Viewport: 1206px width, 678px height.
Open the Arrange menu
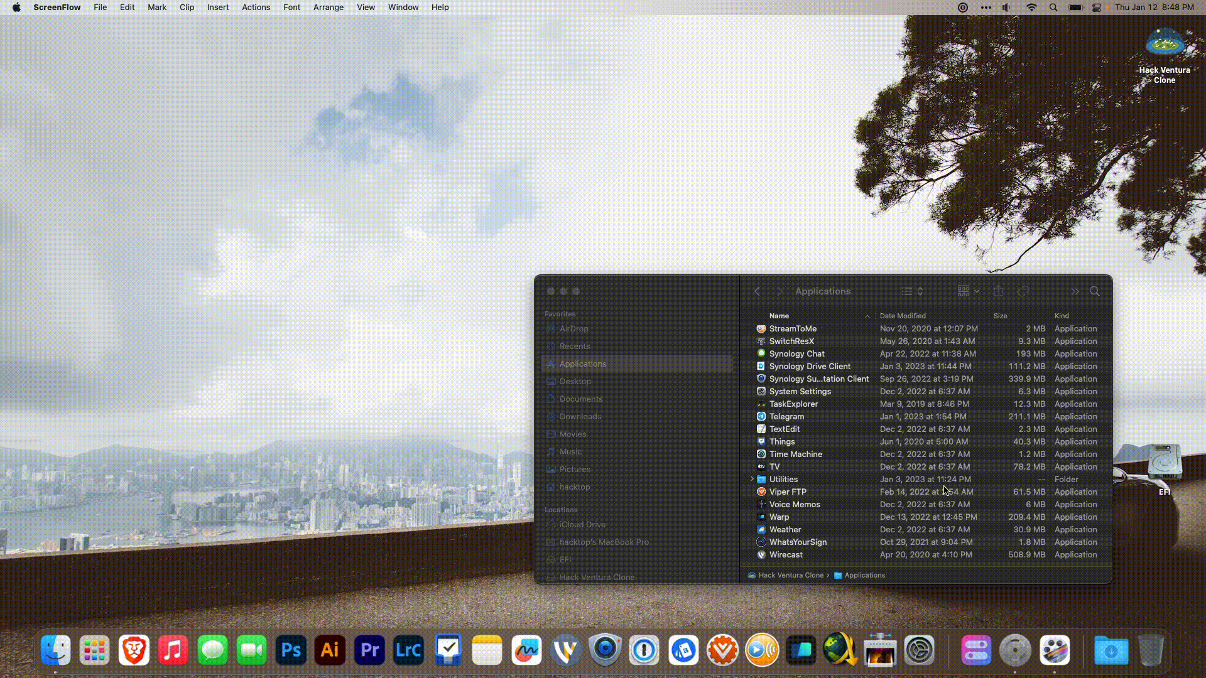[329, 8]
